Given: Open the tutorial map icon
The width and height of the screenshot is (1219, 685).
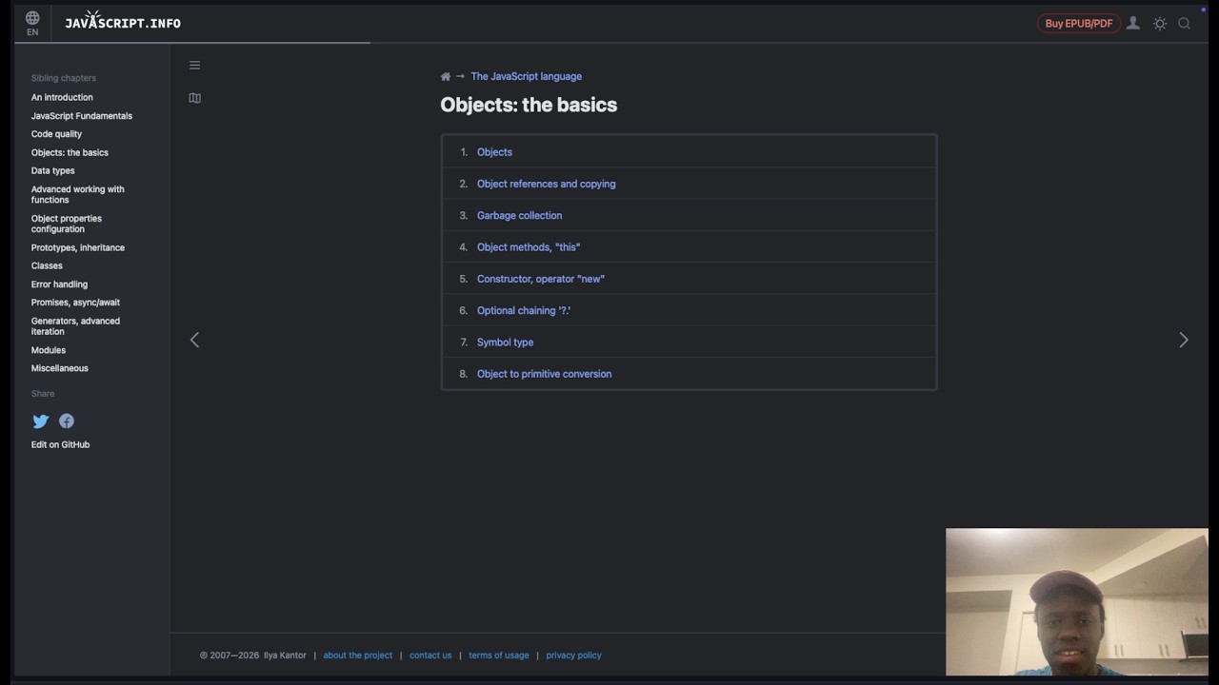Looking at the screenshot, I should [194, 98].
